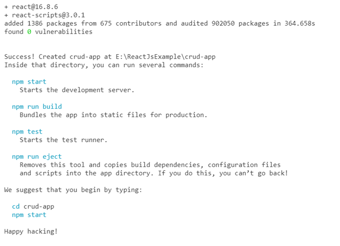Click the 'cd crud-app' command line
This screenshot has height=246, width=340.
coord(33,207)
